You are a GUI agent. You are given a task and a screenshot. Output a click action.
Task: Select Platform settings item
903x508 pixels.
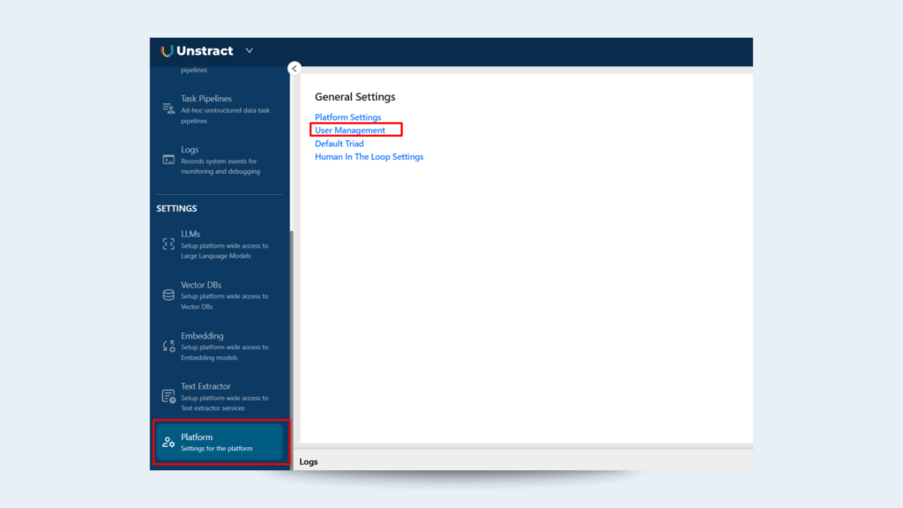pyautogui.click(x=220, y=443)
